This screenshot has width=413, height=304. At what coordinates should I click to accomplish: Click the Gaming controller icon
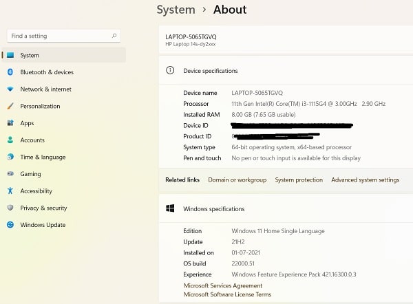pos(10,174)
